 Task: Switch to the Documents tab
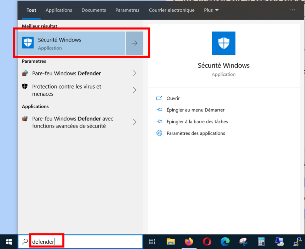point(94,10)
